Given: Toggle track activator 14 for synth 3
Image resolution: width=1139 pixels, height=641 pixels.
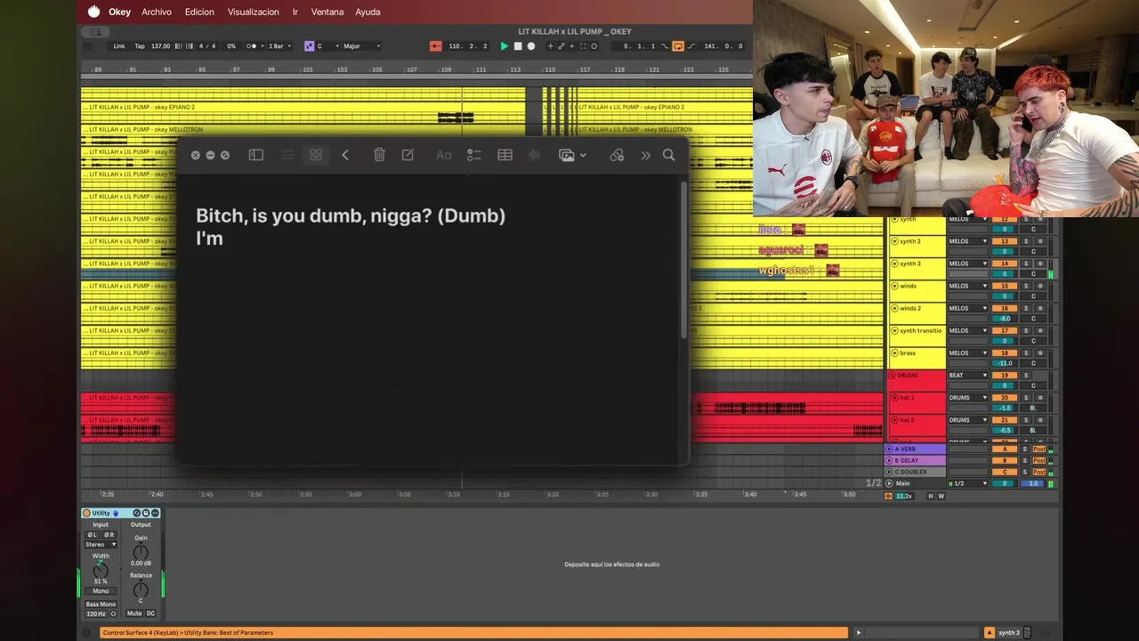Looking at the screenshot, I should [1005, 264].
